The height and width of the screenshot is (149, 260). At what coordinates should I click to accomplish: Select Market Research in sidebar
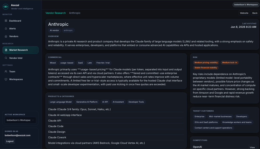coord(20,50)
